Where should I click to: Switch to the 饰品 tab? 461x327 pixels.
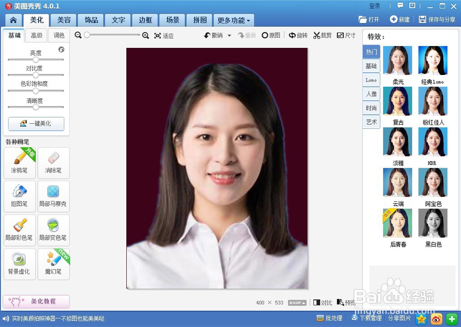click(x=91, y=20)
